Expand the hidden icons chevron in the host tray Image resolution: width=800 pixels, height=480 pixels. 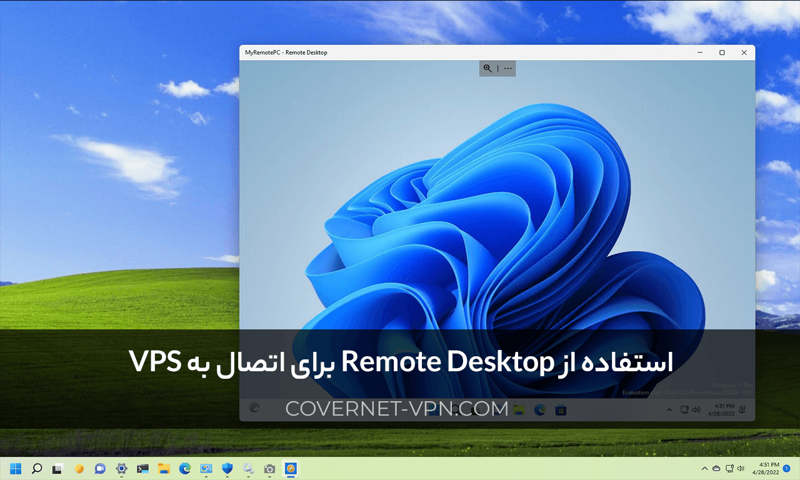tap(705, 468)
